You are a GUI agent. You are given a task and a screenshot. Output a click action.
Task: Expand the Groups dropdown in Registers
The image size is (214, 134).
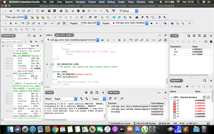[x=172, y=86]
